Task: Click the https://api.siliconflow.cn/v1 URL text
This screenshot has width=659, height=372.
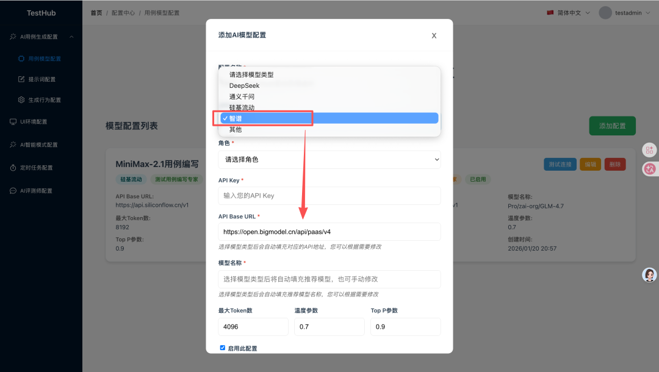Action: (x=152, y=206)
